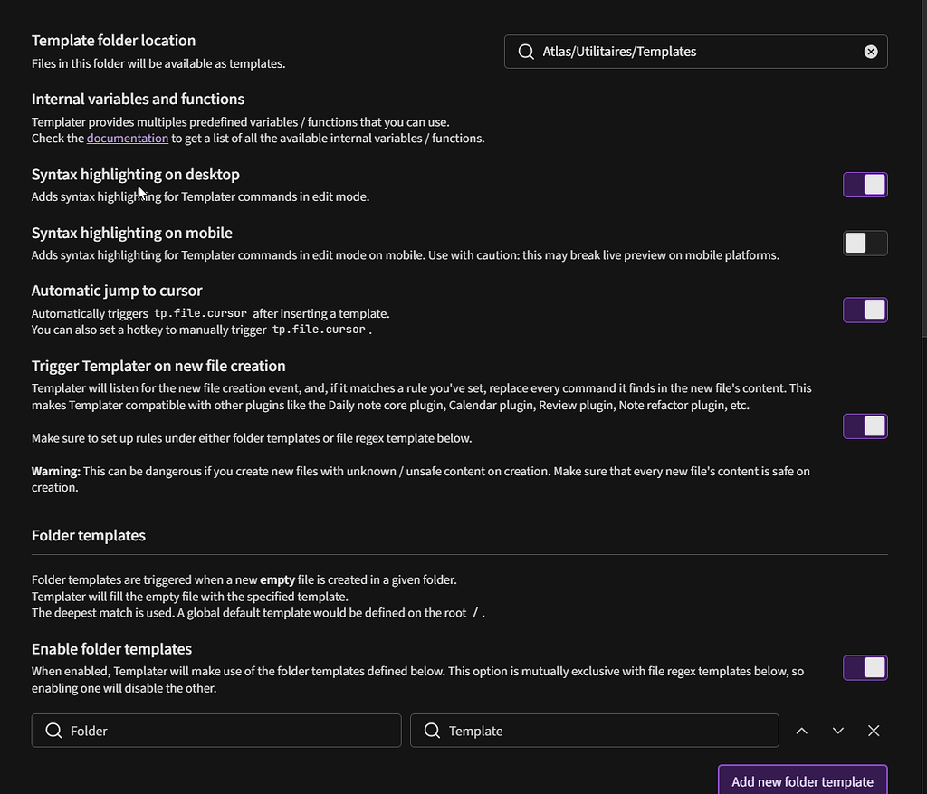Disable the Enable folder templates switch

coord(865,667)
